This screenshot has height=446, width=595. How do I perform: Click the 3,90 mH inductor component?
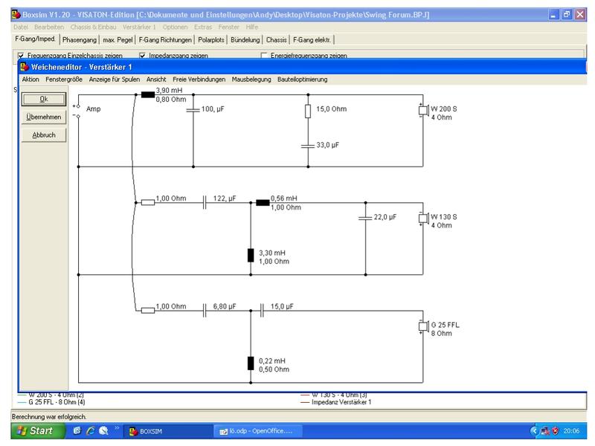tap(147, 94)
